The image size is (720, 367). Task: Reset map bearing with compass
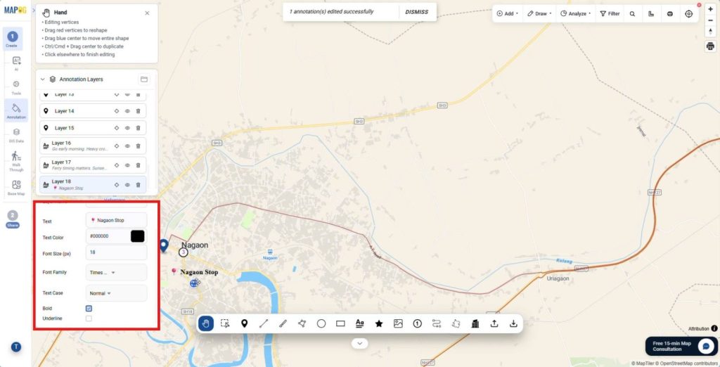[710, 30]
